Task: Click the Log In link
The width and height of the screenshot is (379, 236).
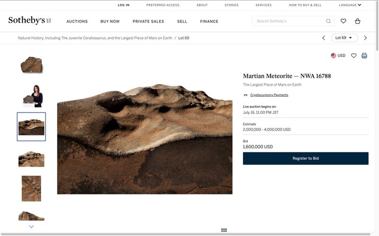Action: pyautogui.click(x=124, y=5)
